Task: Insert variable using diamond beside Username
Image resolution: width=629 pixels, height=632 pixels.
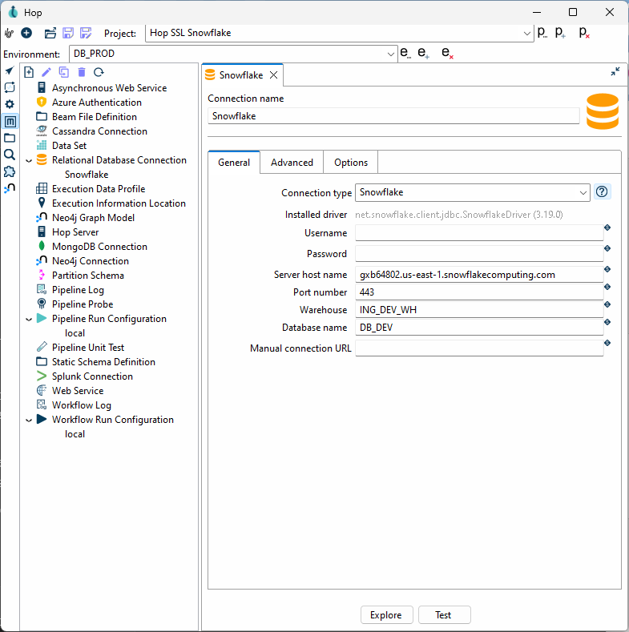Action: tap(607, 227)
